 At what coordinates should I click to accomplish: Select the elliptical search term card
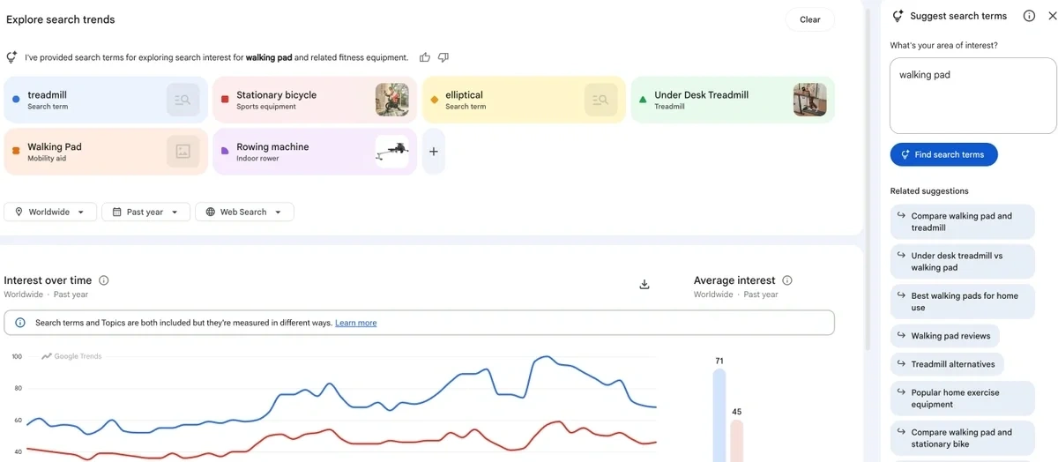[x=524, y=100]
